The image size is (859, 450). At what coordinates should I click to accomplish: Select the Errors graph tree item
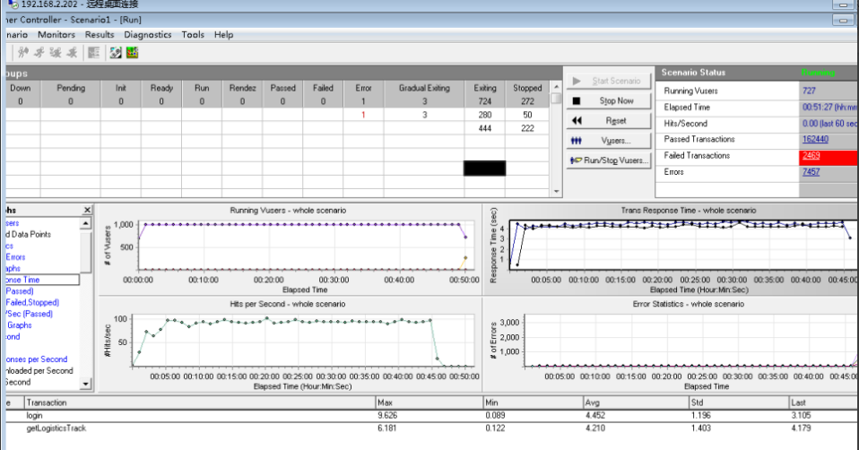[x=15, y=256]
